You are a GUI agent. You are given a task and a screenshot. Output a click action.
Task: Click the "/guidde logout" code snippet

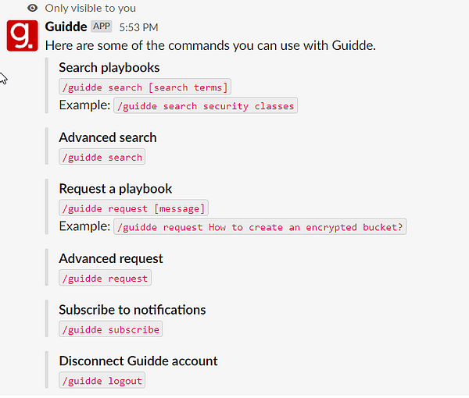[102, 380]
